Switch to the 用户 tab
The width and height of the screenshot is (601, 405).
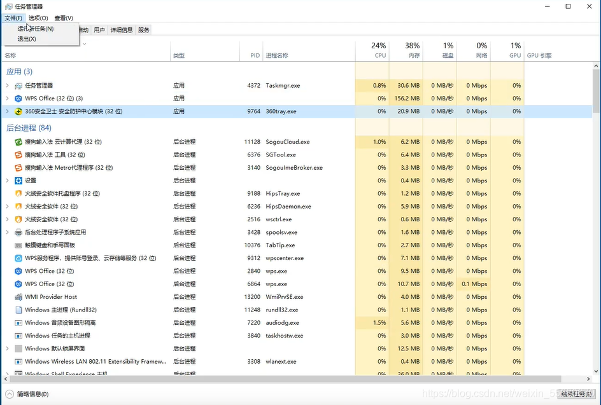coord(99,30)
